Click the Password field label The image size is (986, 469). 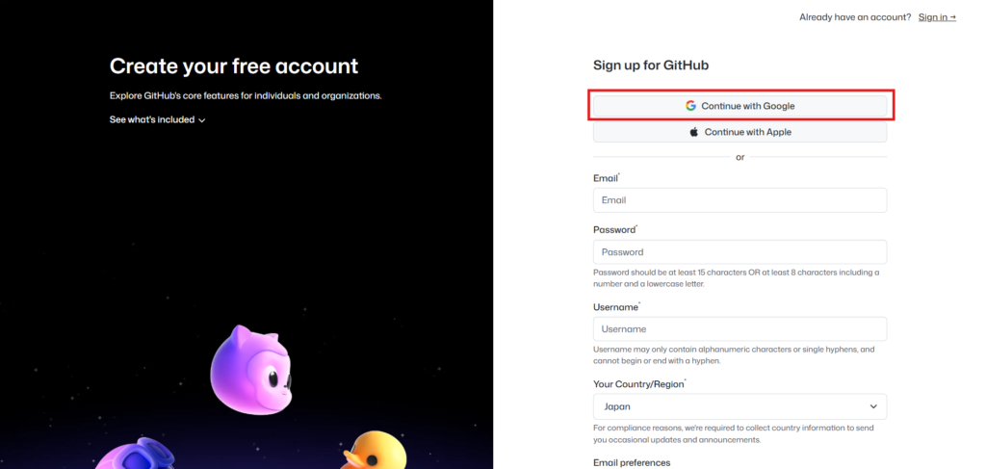click(x=614, y=230)
